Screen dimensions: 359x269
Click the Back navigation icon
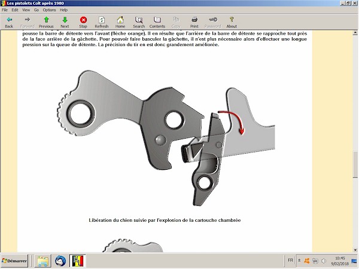(9, 22)
